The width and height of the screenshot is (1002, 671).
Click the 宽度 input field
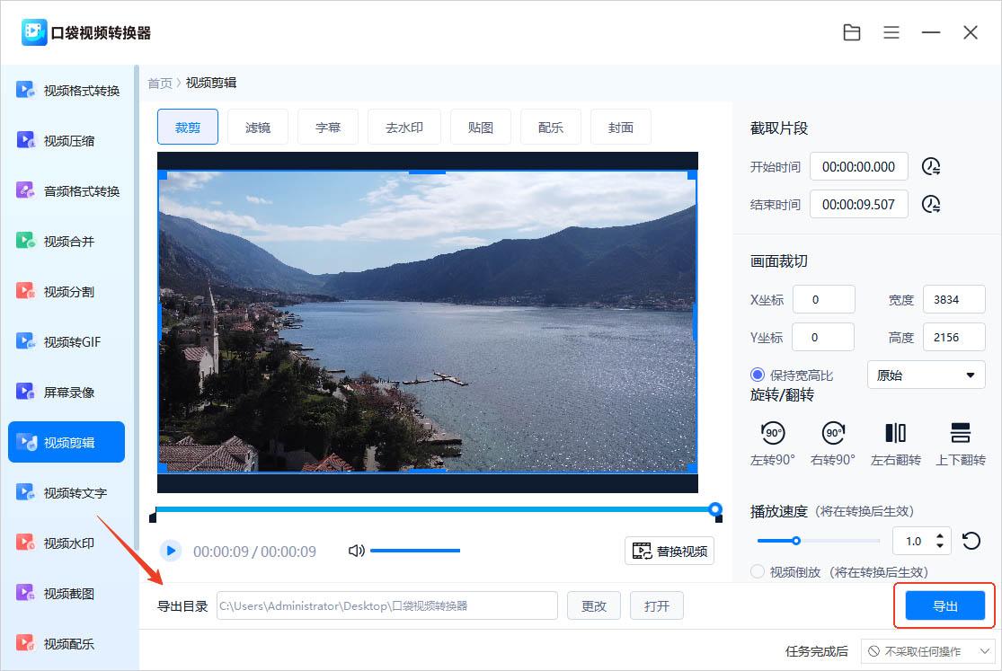point(954,299)
